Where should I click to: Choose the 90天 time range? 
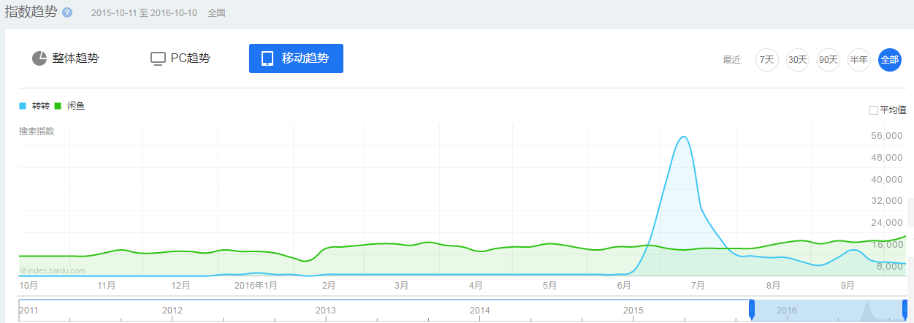coord(829,60)
